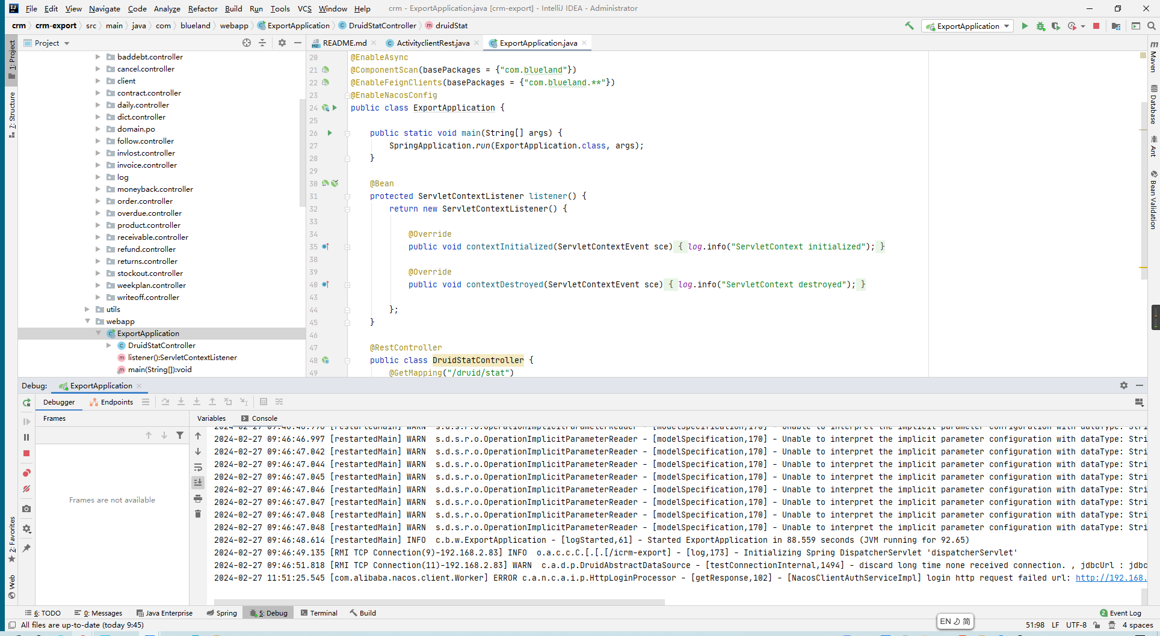This screenshot has width=1160, height=636.
Task: Expand the order.controller package
Action: [98, 201]
